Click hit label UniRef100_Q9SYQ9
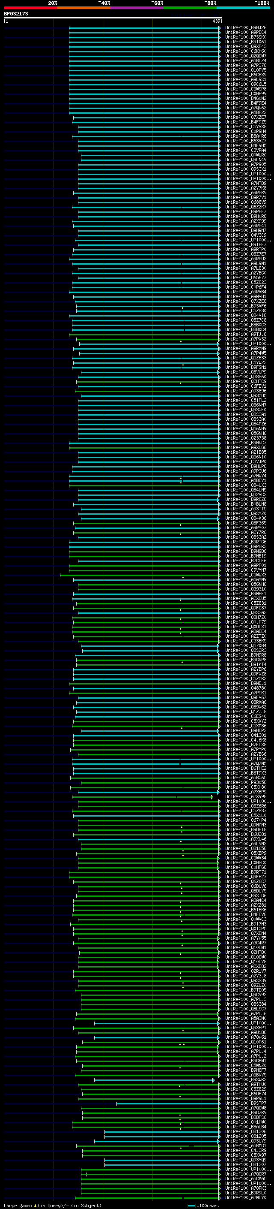 246,1160
